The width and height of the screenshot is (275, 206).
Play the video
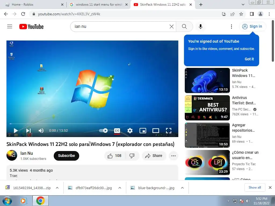pos(16,131)
